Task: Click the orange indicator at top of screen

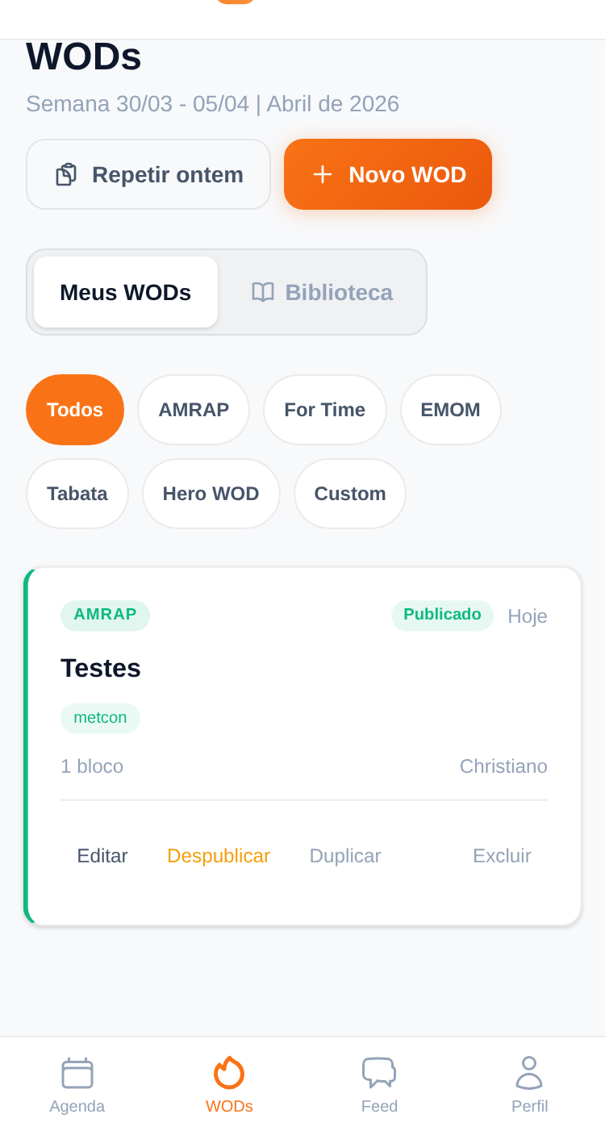Action: (234, 2)
